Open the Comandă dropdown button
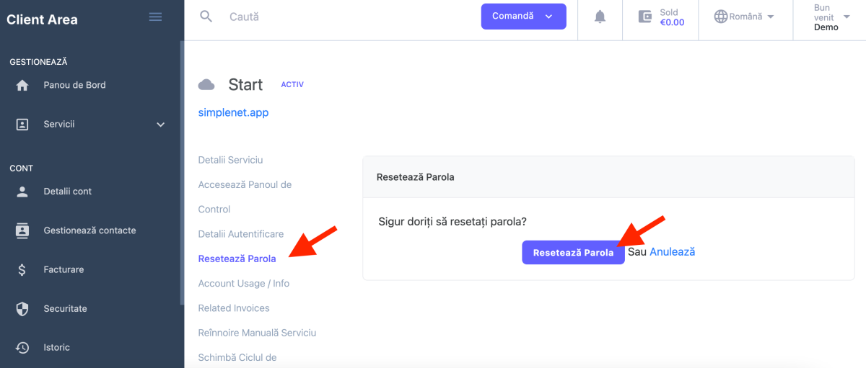 coord(523,17)
